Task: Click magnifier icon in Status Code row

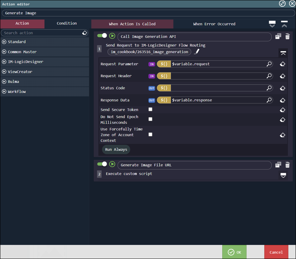Action: [x=269, y=88]
